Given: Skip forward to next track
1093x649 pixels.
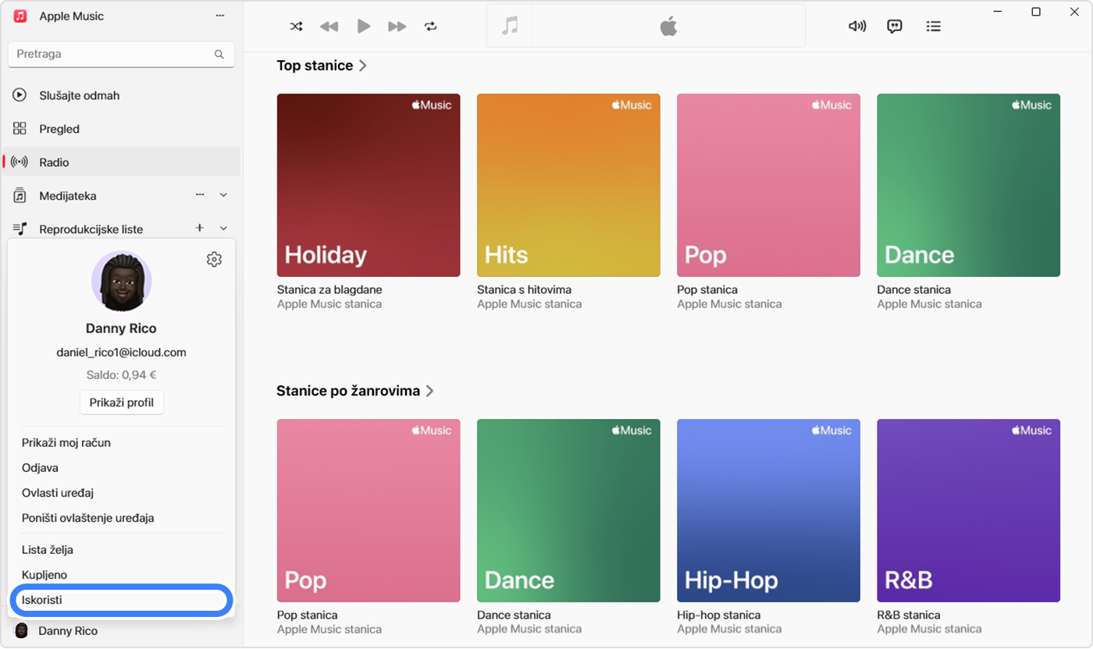Looking at the screenshot, I should (397, 27).
